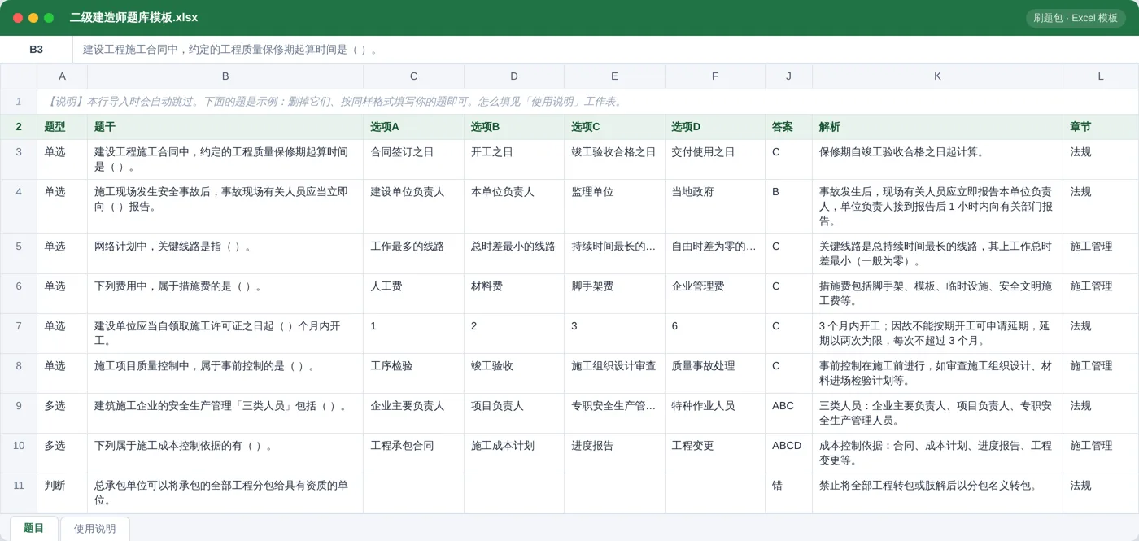The image size is (1139, 541).
Task: Select column C header
Action: coord(413,76)
